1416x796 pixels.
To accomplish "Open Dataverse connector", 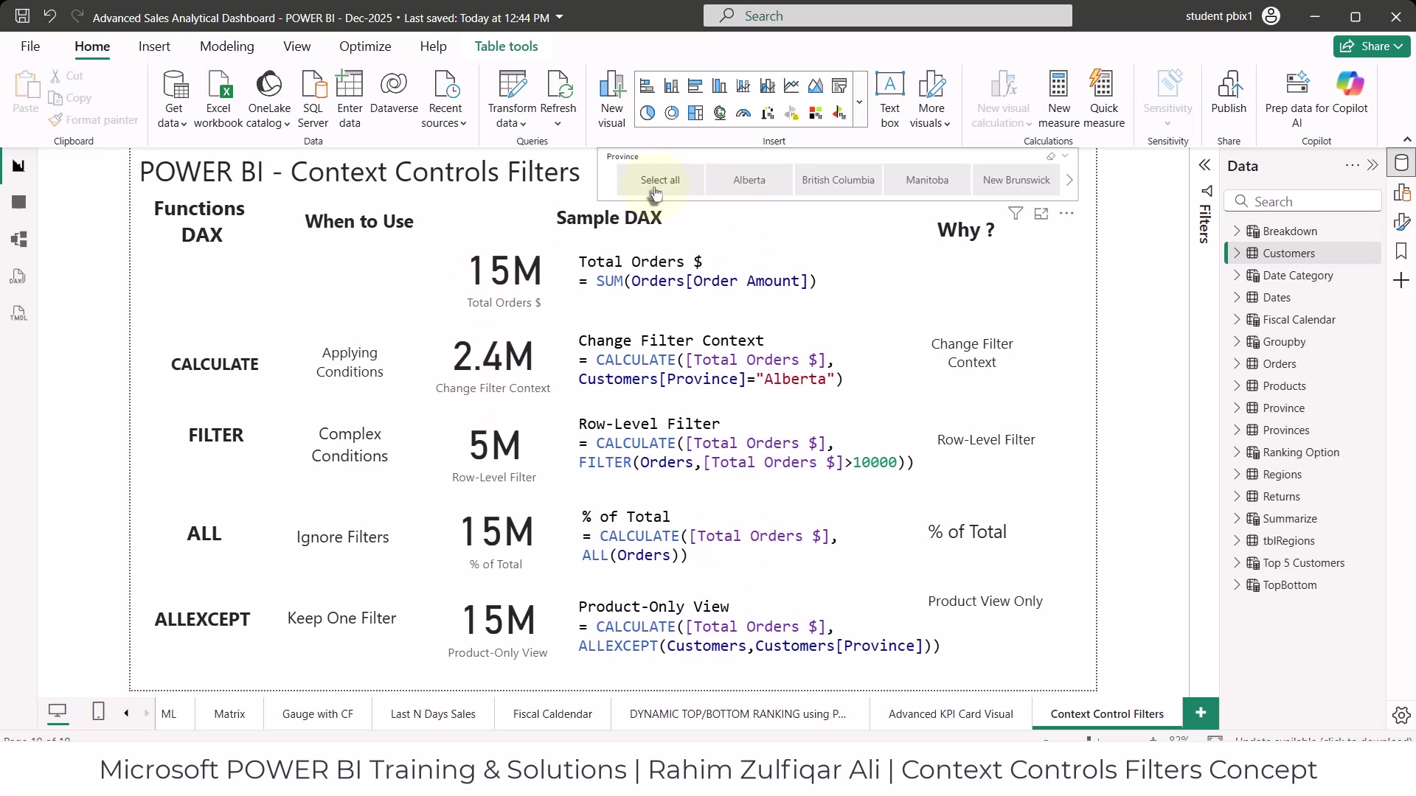I will [x=394, y=93].
